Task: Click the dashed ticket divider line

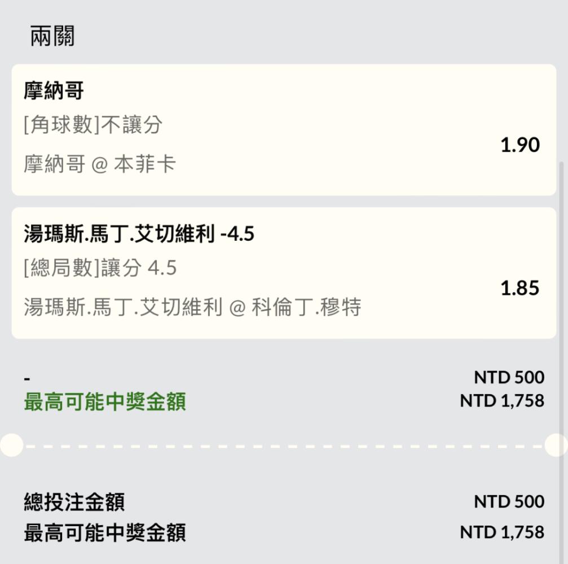Action: pos(284,447)
